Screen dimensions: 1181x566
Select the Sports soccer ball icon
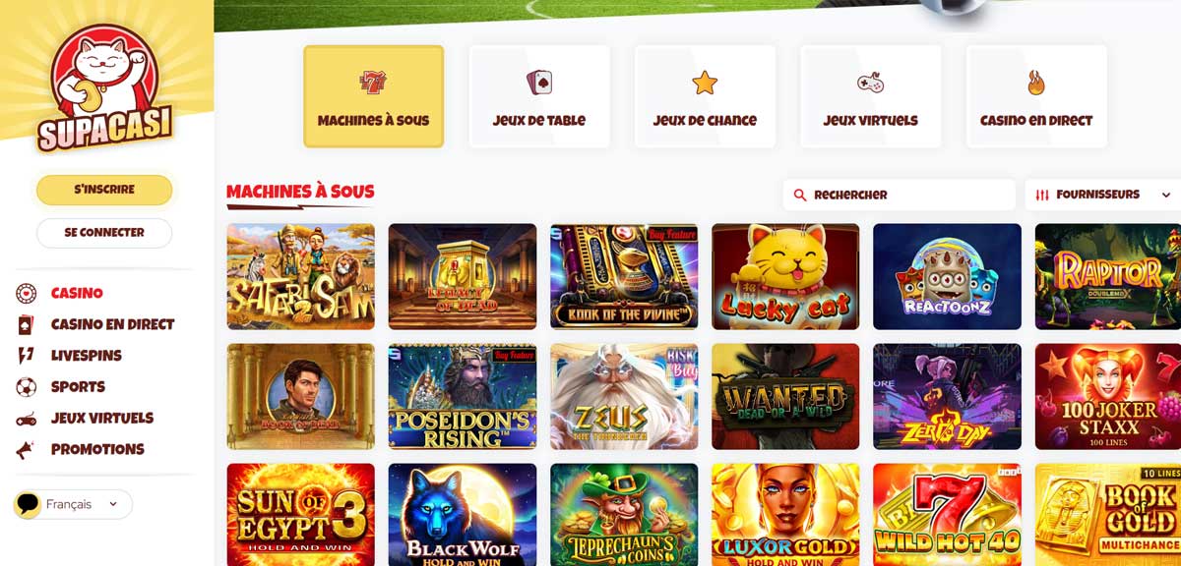pos(27,387)
